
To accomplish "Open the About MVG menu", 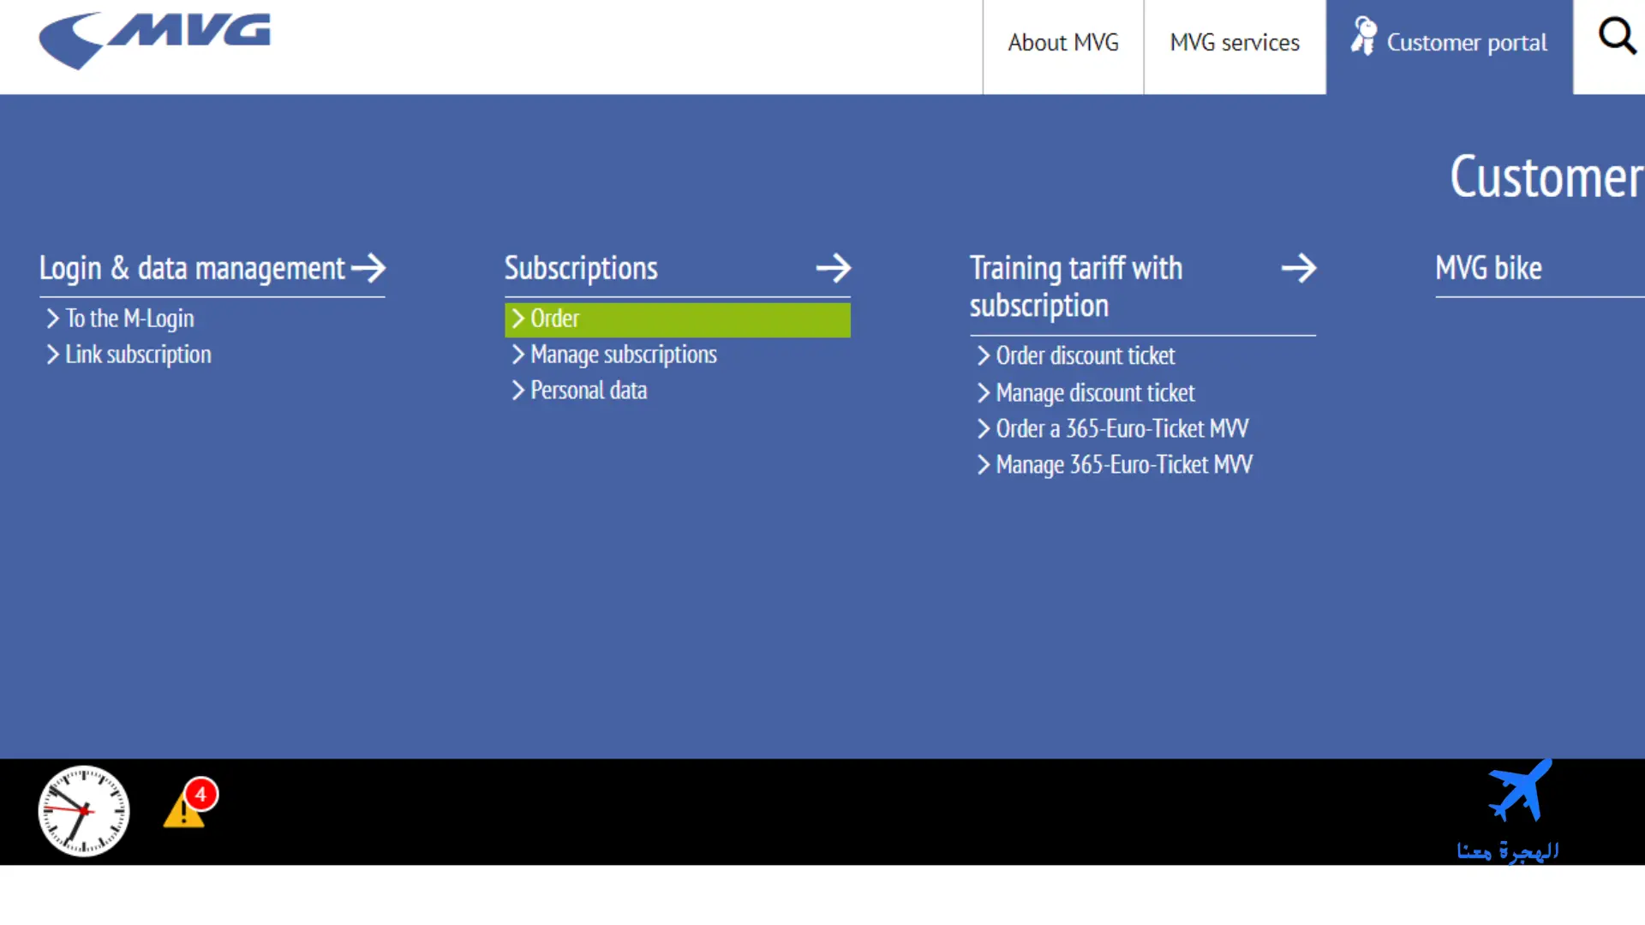I will tap(1063, 43).
